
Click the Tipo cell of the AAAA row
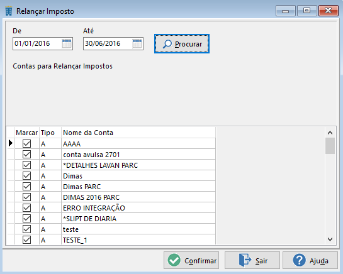click(50, 143)
